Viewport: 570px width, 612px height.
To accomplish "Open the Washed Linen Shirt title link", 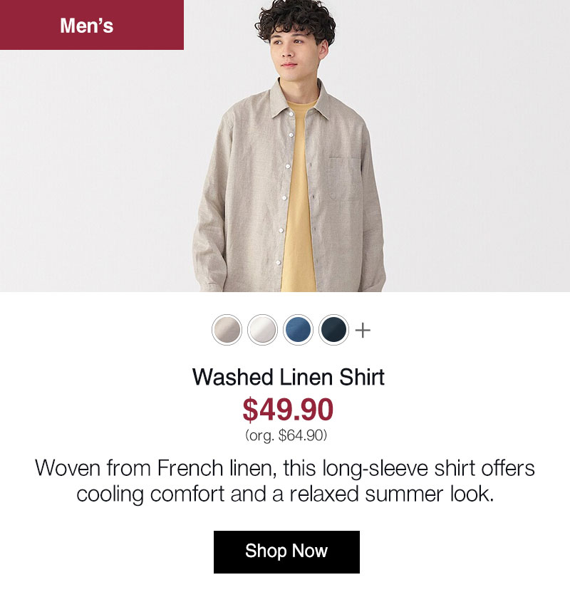I will point(289,377).
